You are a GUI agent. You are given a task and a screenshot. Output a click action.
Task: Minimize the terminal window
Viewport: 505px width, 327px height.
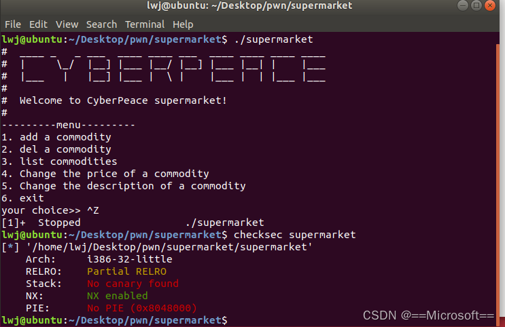(462, 5)
